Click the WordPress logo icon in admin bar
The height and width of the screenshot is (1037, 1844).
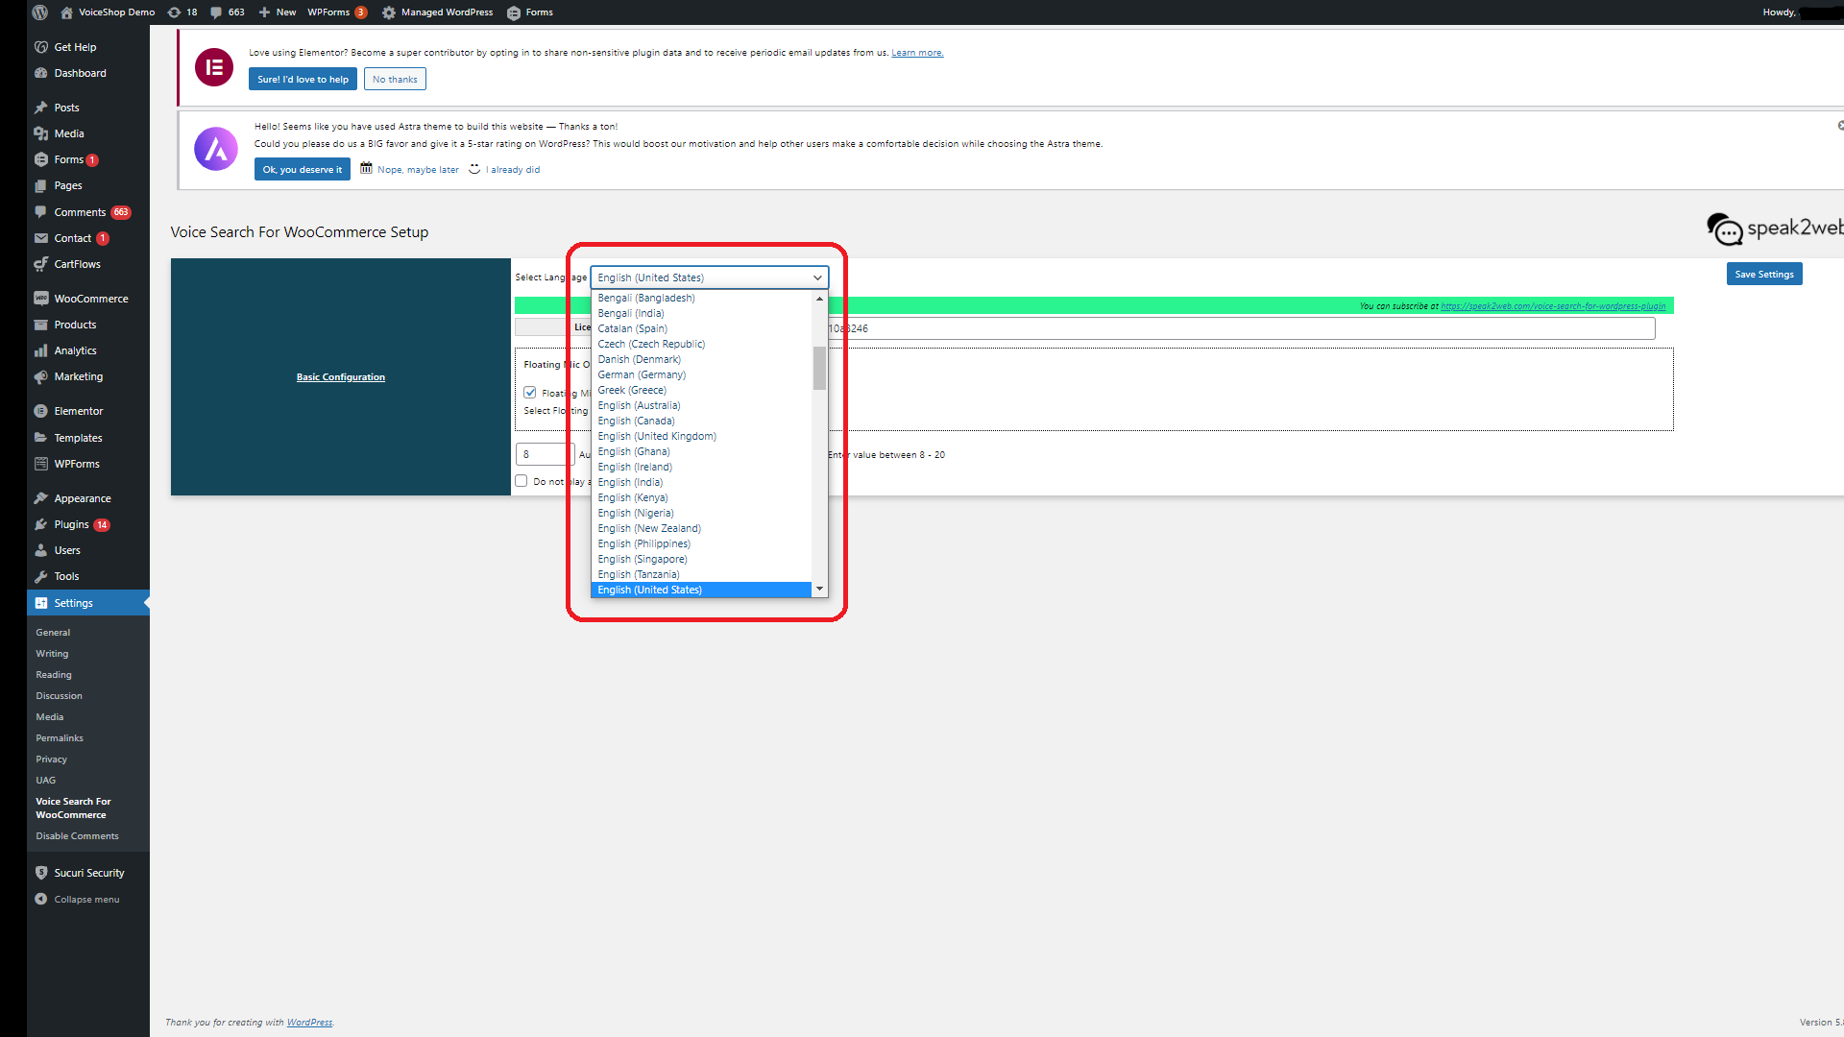click(39, 12)
